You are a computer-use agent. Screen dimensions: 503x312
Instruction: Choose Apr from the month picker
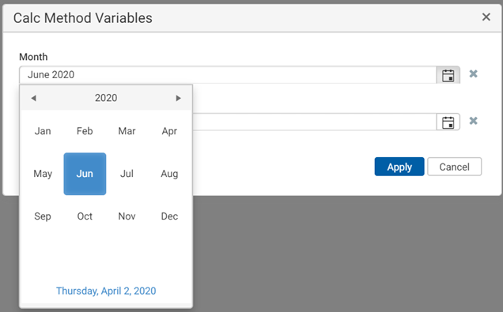pyautogui.click(x=169, y=131)
